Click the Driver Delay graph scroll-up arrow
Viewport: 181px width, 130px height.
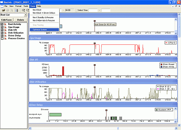pos(176,109)
